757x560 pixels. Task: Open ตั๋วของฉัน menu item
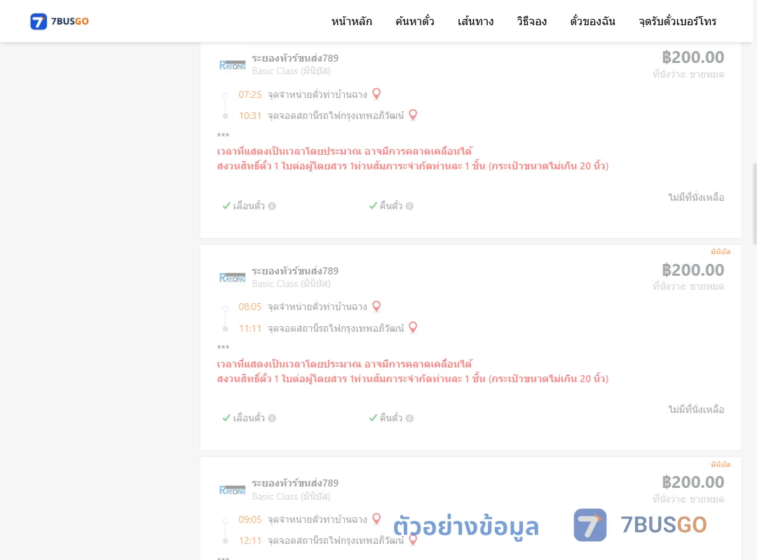point(592,21)
